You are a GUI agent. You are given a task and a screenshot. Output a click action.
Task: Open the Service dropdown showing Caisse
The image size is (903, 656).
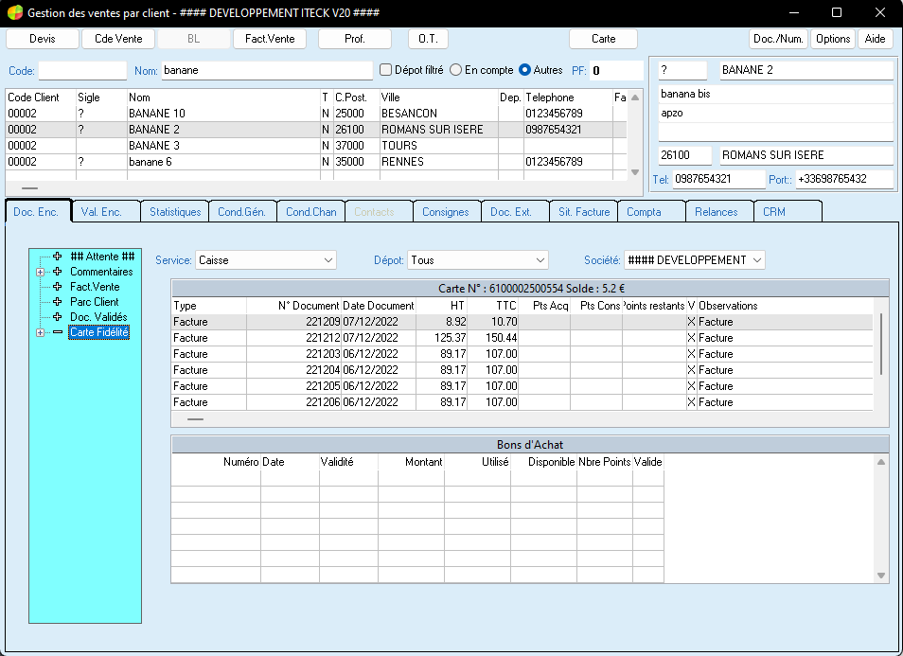(x=265, y=260)
